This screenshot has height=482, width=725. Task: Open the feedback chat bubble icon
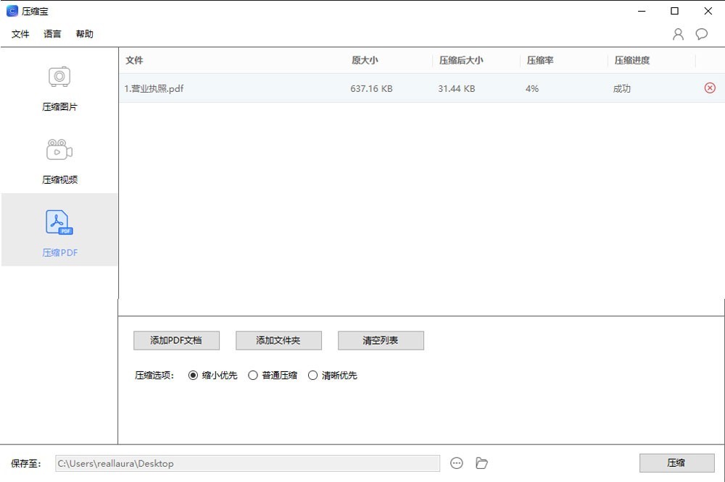tap(701, 34)
